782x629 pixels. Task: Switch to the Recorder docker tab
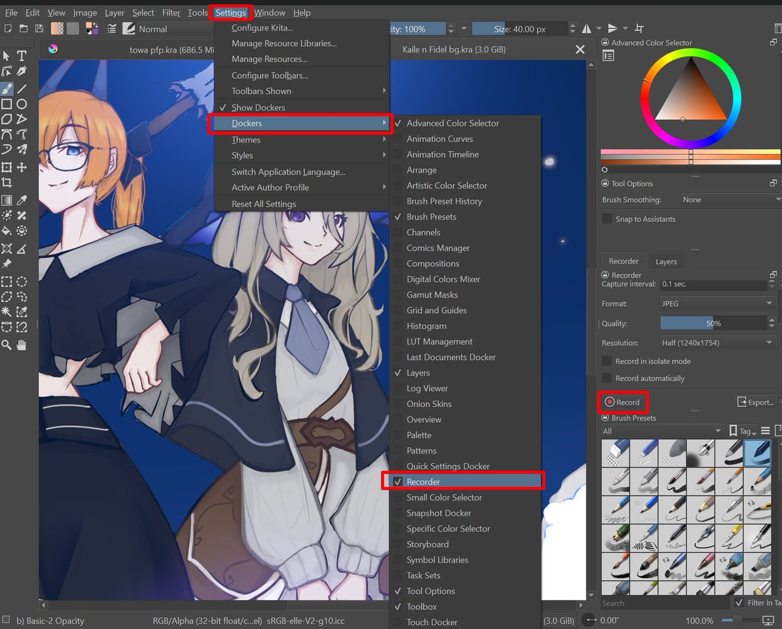[x=624, y=261]
